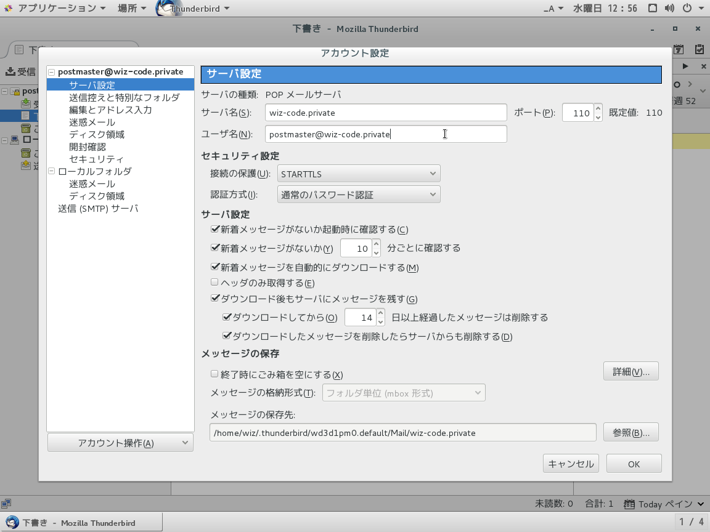Collapse the ローカルフォルダ tree node

point(52,171)
